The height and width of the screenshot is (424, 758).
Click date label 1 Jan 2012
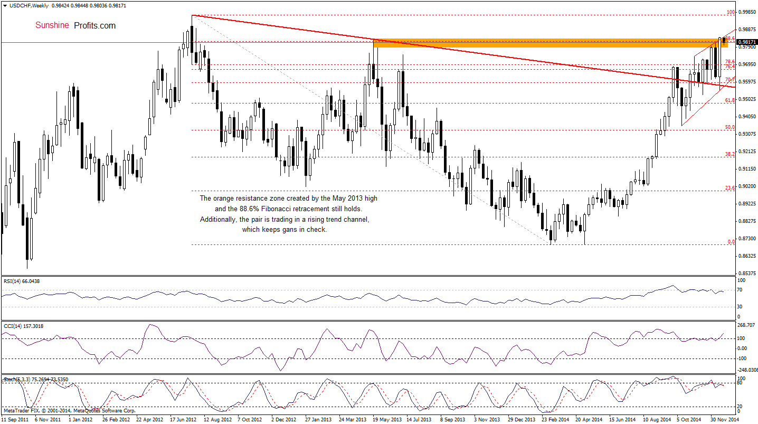click(80, 420)
